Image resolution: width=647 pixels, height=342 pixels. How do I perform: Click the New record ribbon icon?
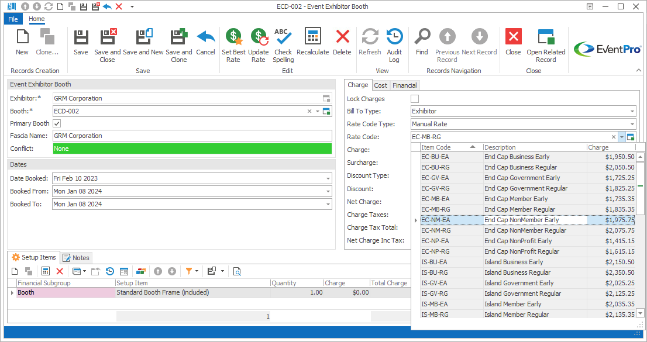[22, 37]
